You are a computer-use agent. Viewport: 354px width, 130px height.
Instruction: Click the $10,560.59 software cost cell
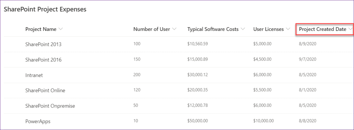click(197, 44)
